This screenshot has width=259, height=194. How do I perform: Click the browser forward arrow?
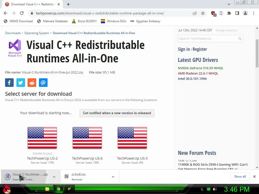14,13
